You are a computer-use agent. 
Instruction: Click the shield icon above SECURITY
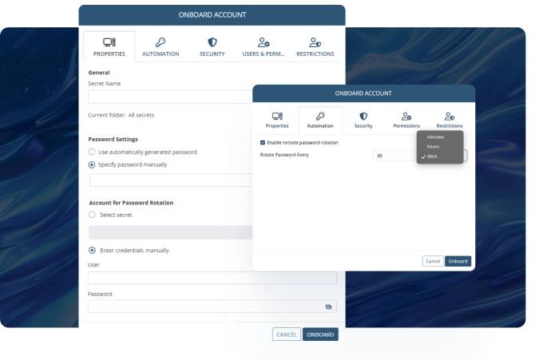coord(212,42)
